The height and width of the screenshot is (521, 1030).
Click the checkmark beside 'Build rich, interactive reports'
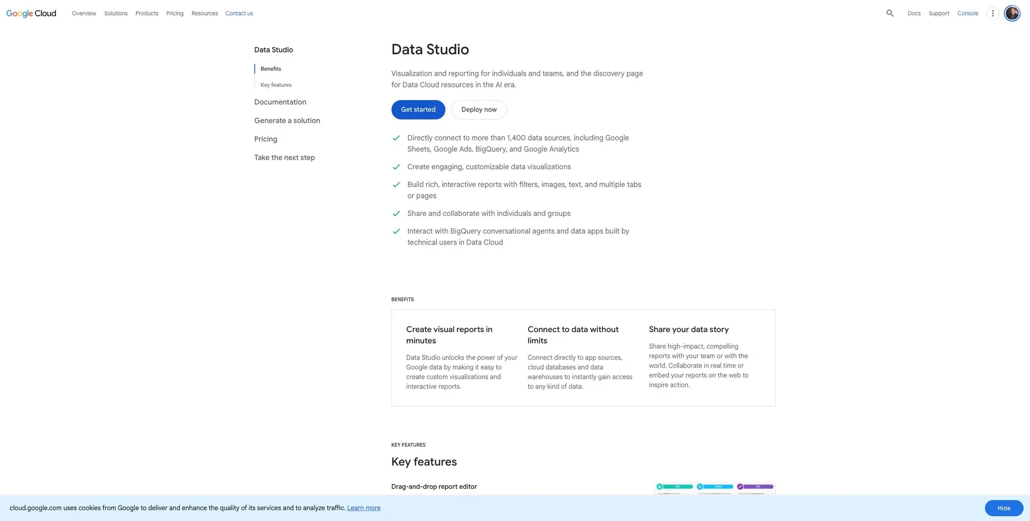(x=396, y=184)
